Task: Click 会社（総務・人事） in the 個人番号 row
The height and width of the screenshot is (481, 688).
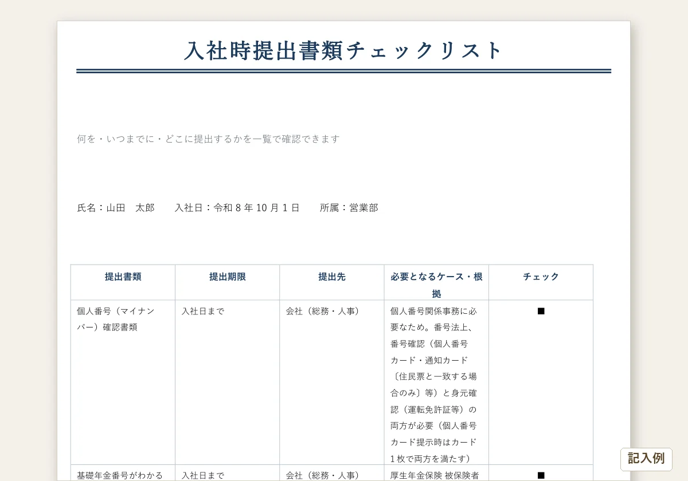Action: tap(324, 311)
